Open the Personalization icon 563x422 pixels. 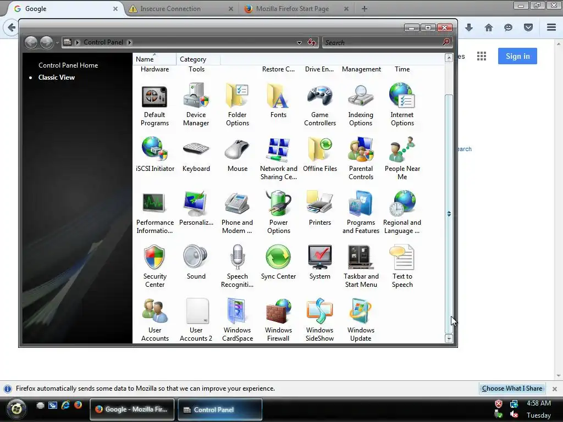click(x=196, y=208)
